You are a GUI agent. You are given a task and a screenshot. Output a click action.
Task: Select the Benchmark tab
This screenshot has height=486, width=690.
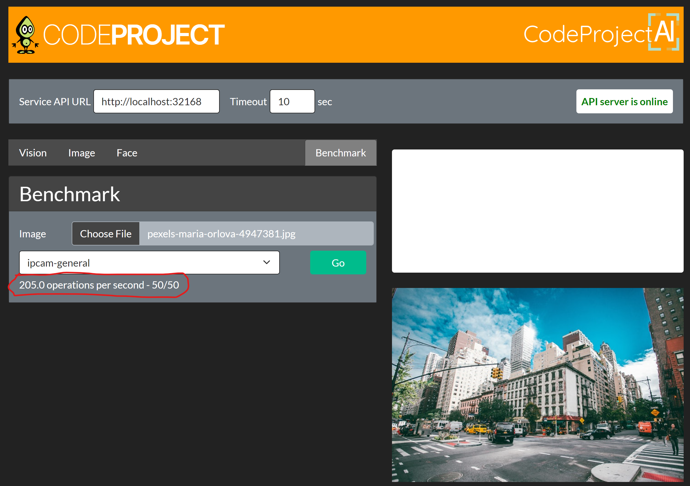pos(341,153)
